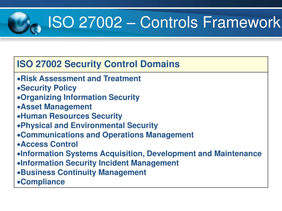Click the bullet dot before Asset Management

pyautogui.click(x=19, y=107)
